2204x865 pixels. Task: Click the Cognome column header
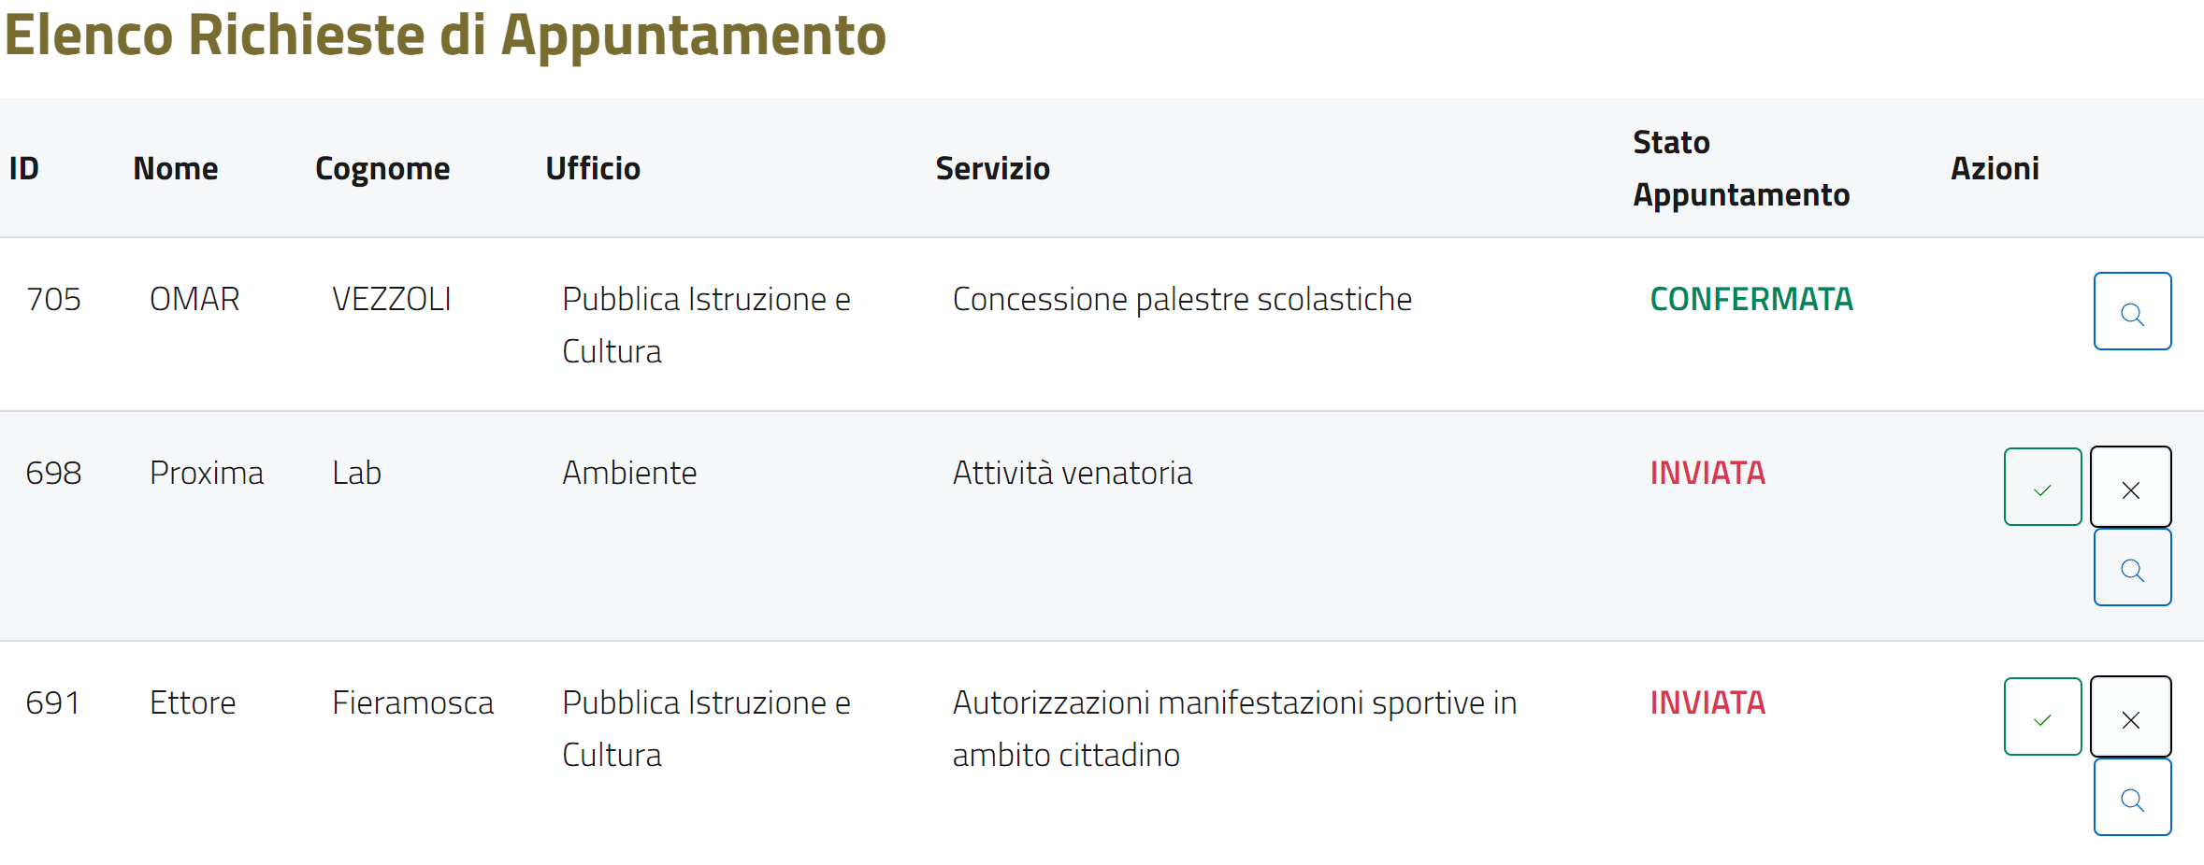[x=382, y=168]
